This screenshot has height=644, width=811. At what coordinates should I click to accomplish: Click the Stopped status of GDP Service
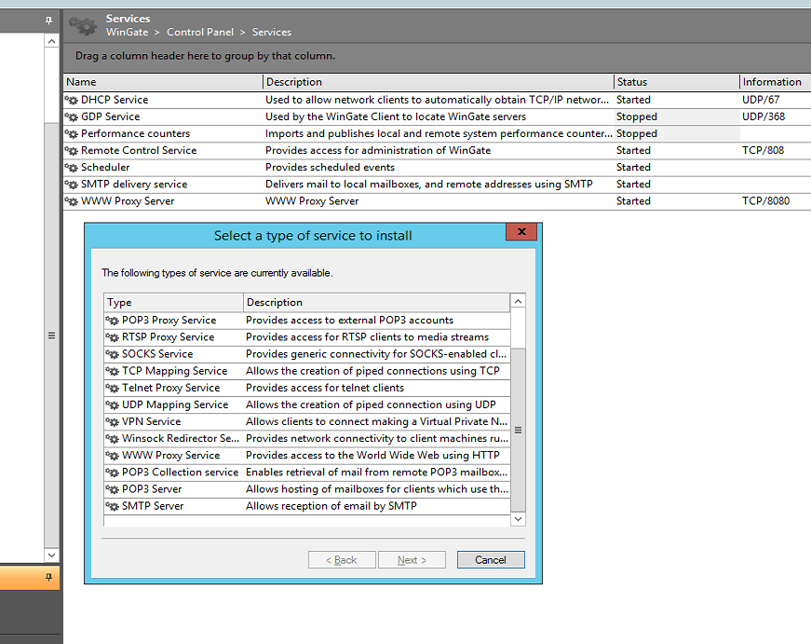coord(636,117)
